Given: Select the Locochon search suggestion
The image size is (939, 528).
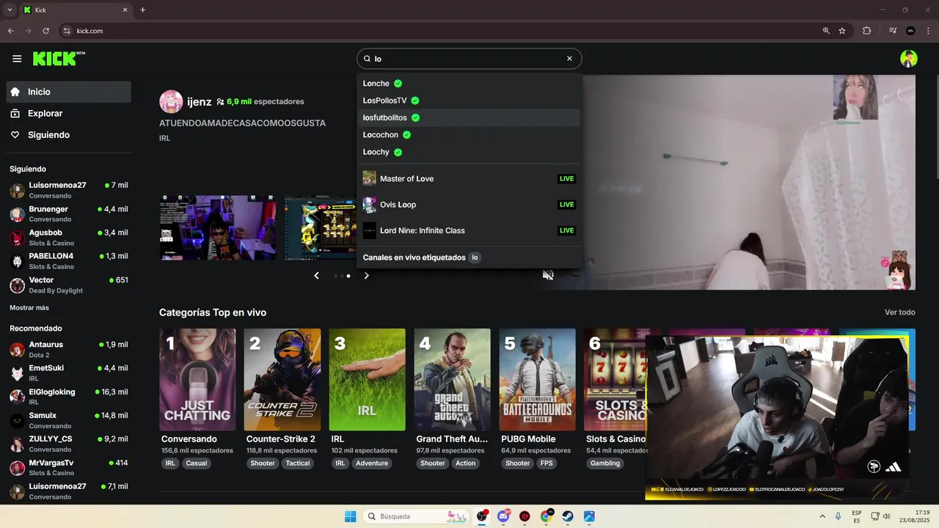Looking at the screenshot, I should (x=469, y=135).
